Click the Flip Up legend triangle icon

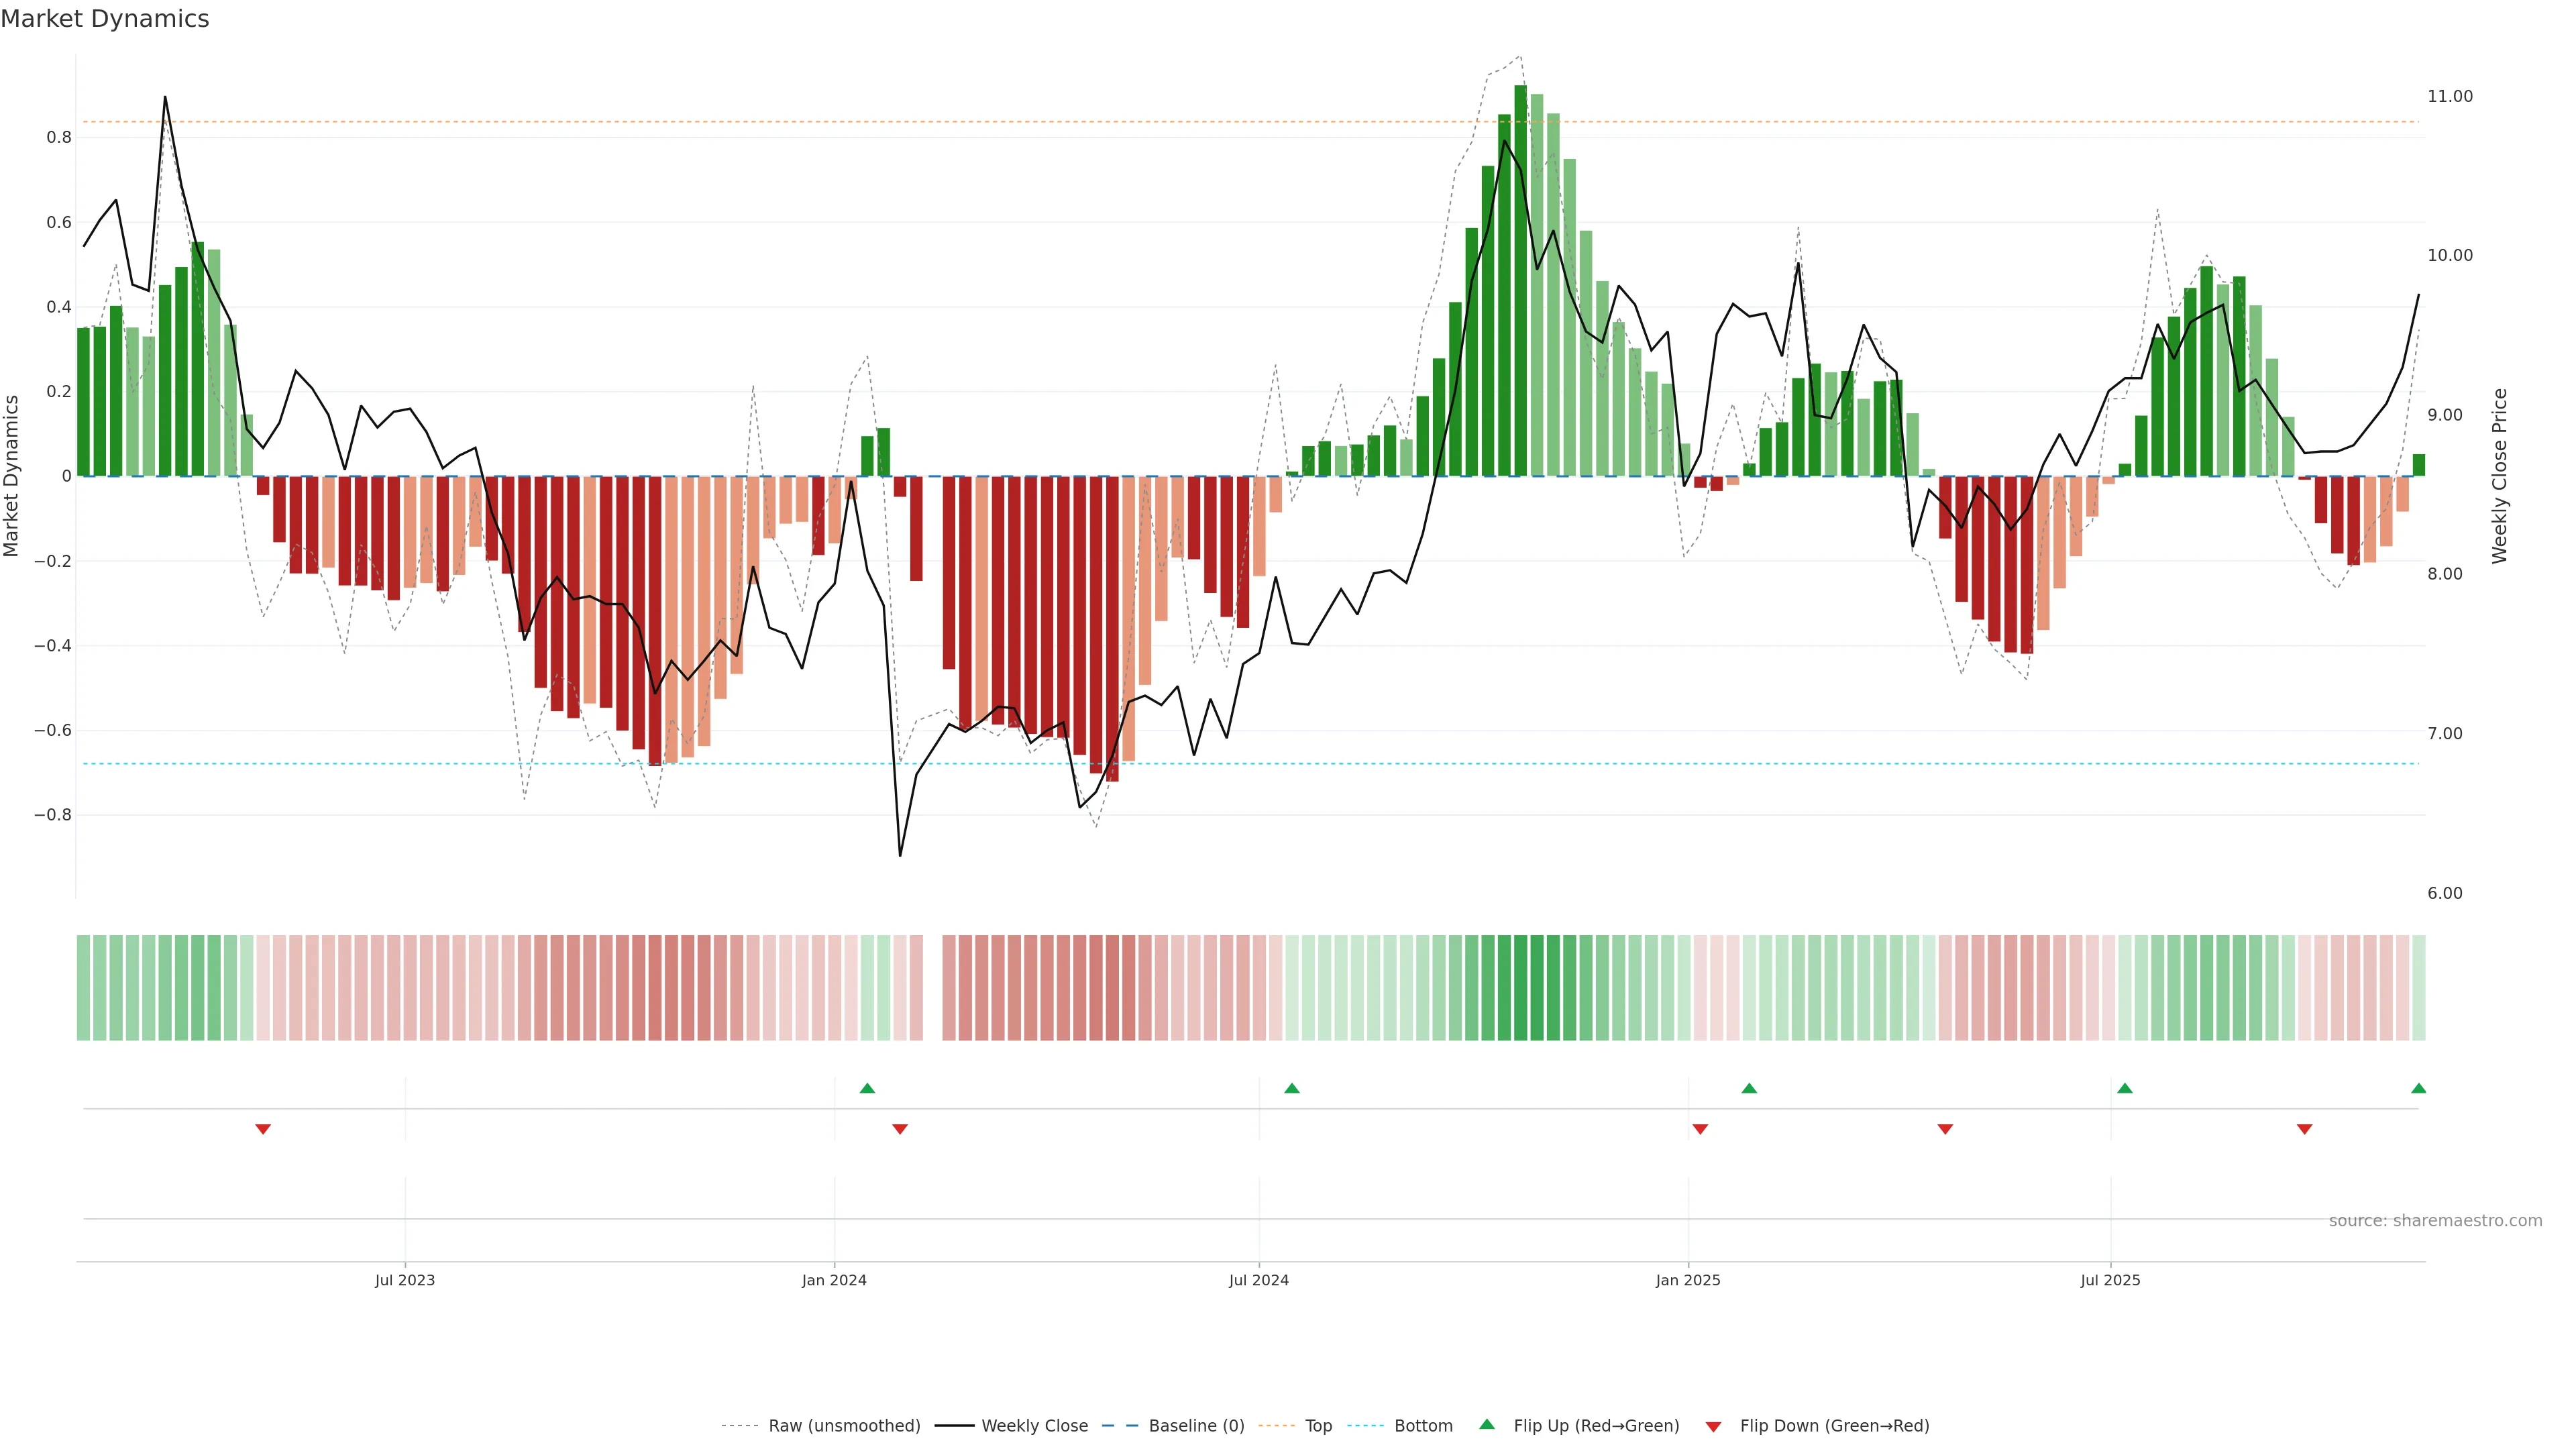click(x=1486, y=1424)
